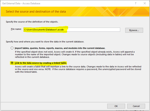This screenshot has height=111, width=150.
Task: Select the Link to data source radio button
Action: [x=12, y=62]
